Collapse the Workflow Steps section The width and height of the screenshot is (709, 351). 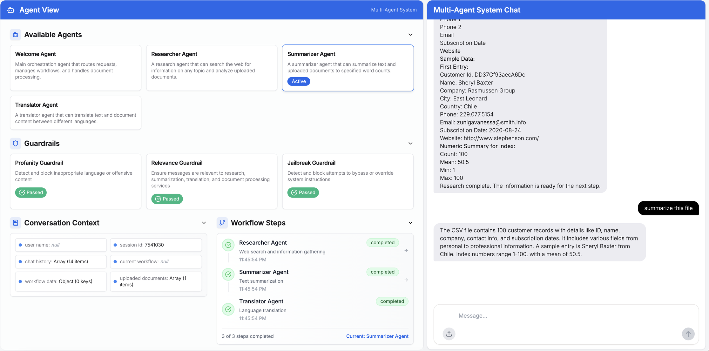pyautogui.click(x=410, y=223)
